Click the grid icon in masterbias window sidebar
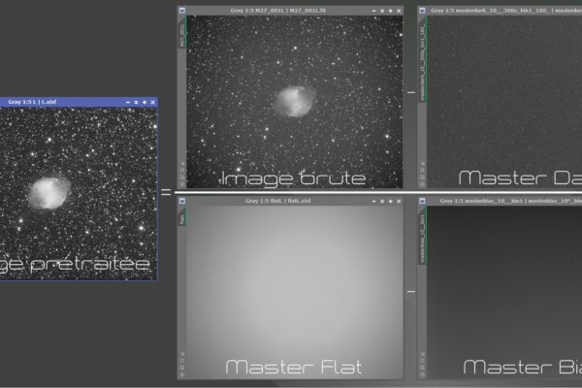582x388 pixels. tap(422, 361)
